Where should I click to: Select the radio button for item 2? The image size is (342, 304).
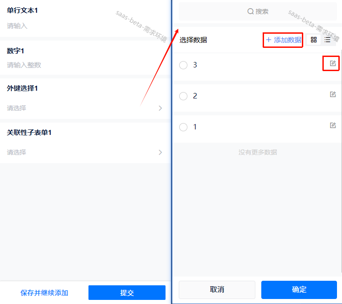(x=183, y=96)
